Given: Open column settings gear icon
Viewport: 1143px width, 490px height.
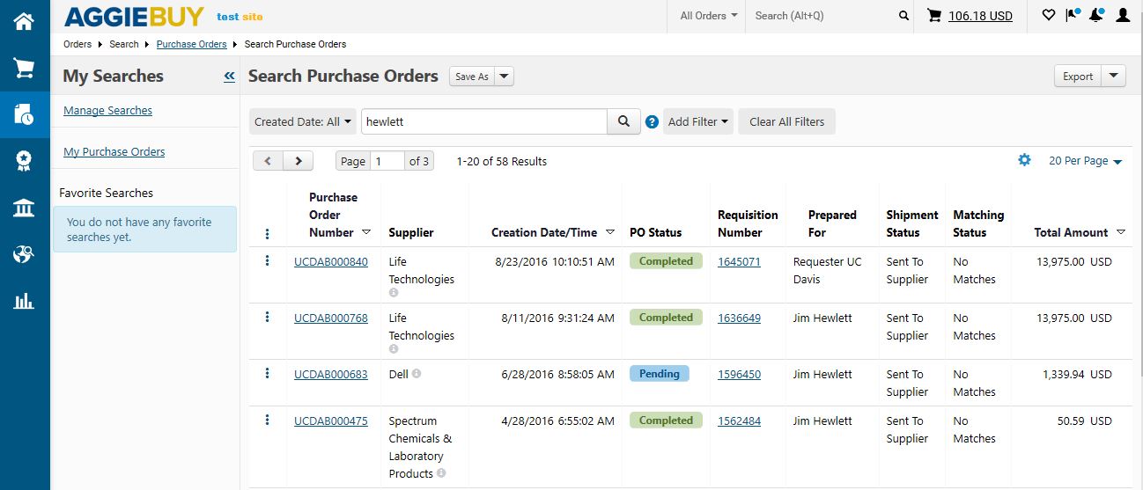Looking at the screenshot, I should pyautogui.click(x=1024, y=160).
